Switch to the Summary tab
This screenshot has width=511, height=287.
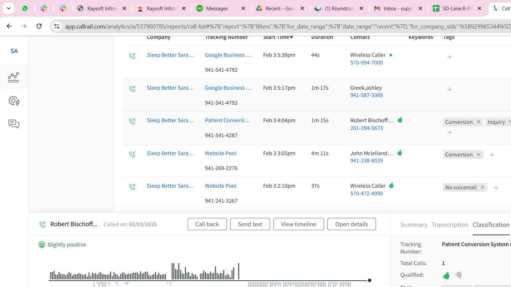click(414, 225)
